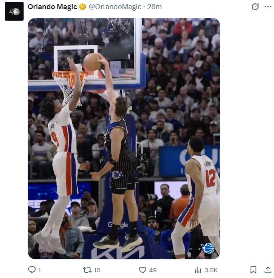Click the gold verified badge
274x278 pixels.
(83, 7)
